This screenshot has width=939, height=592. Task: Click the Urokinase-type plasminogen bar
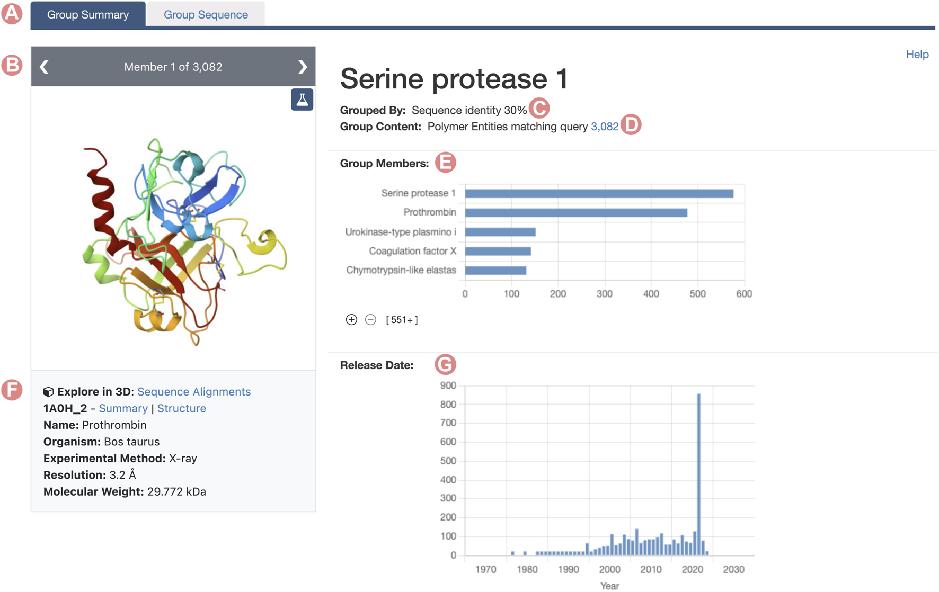click(500, 232)
